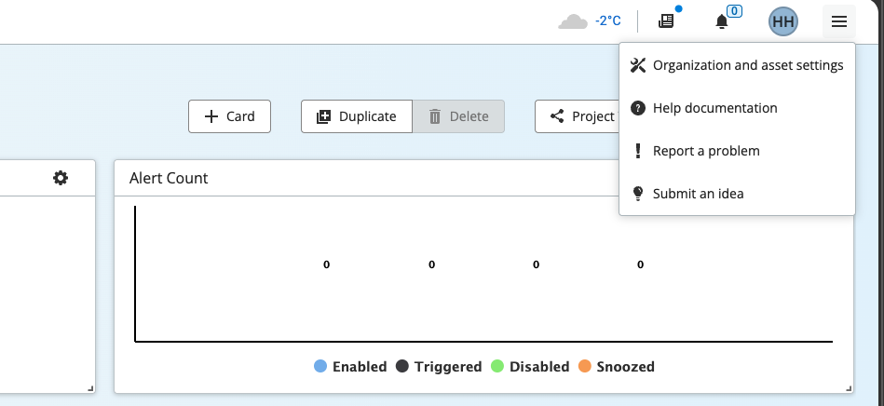
Task: Open the notifications bell
Action: 722,21
